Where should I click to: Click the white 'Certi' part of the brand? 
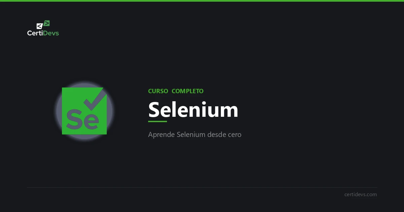[35, 33]
